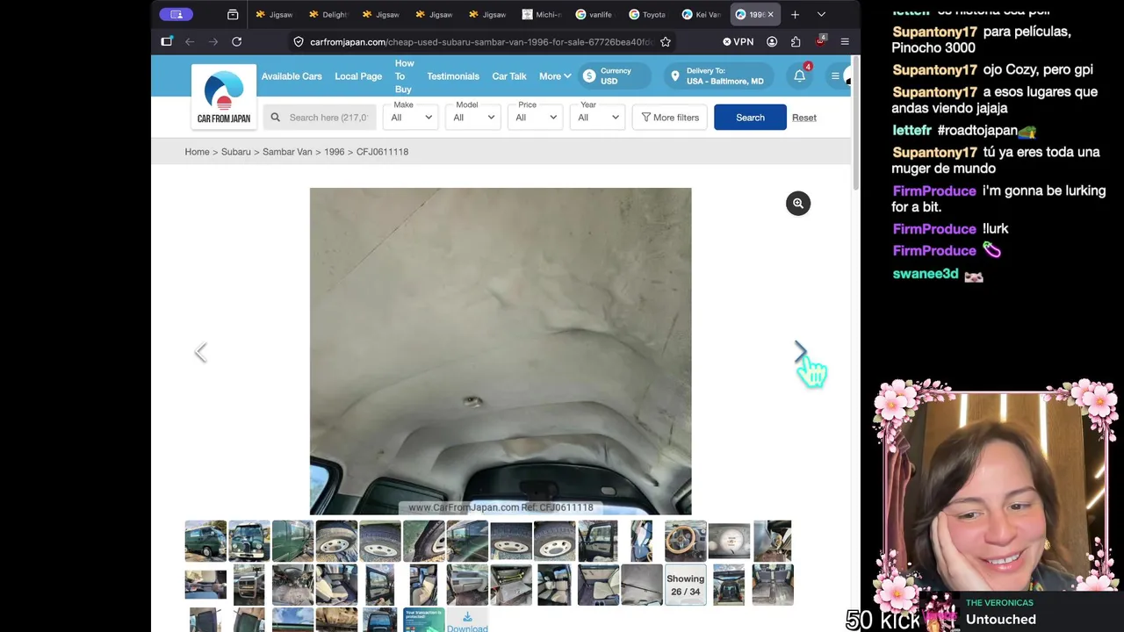
Task: Change Currency USD setting
Action: point(615,76)
